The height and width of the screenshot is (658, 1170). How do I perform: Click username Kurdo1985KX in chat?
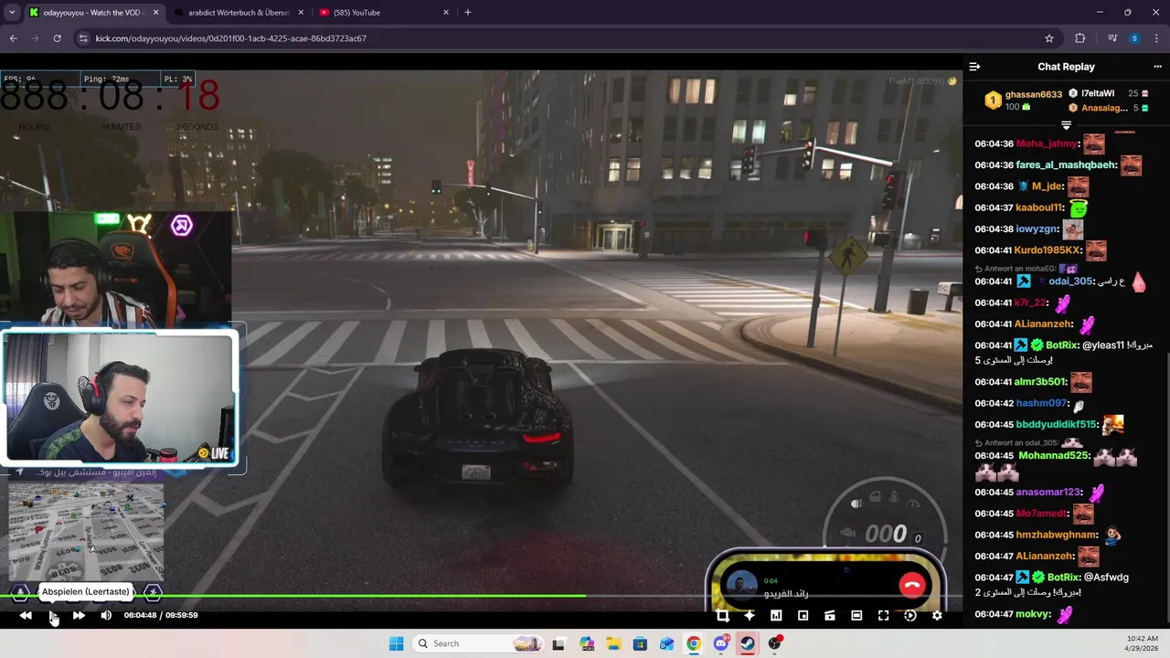tap(1048, 250)
